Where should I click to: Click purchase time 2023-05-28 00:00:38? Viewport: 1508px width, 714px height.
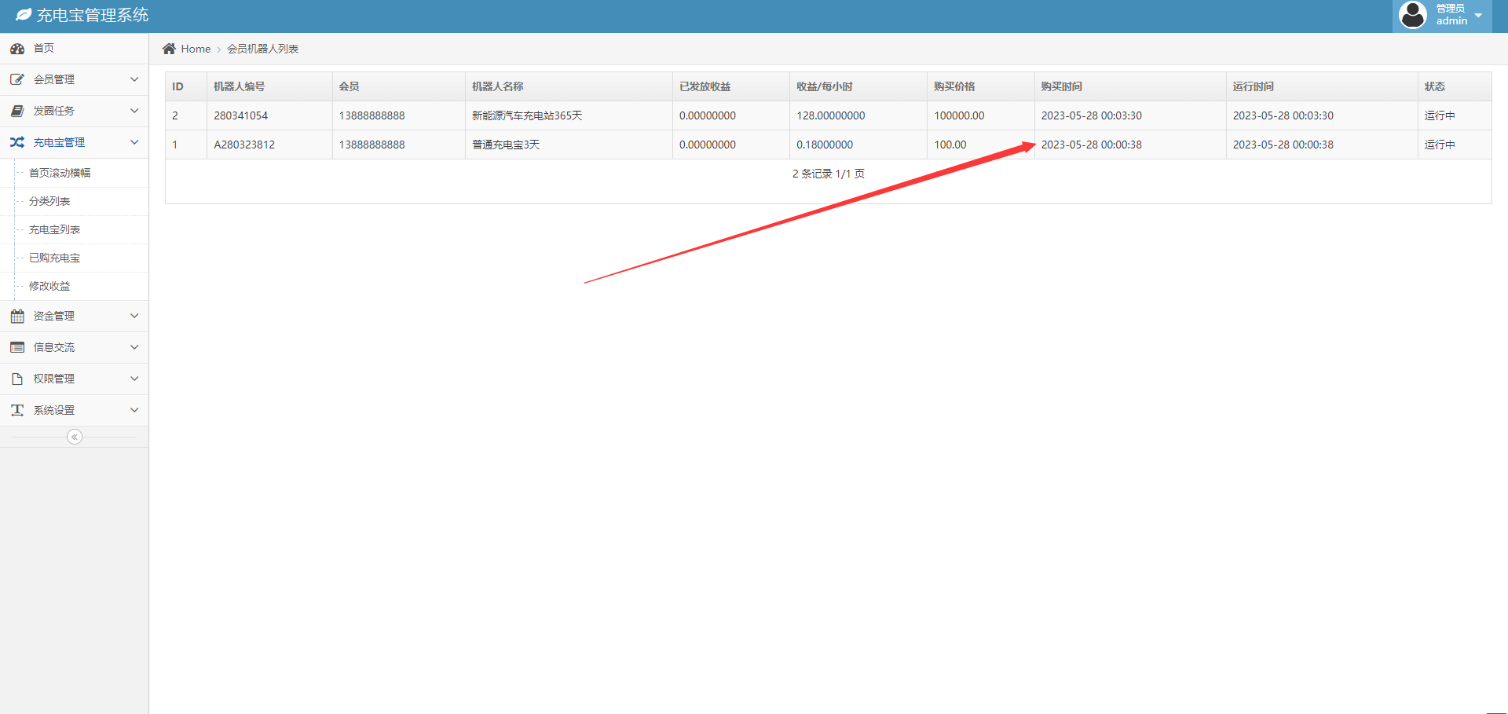1092,145
